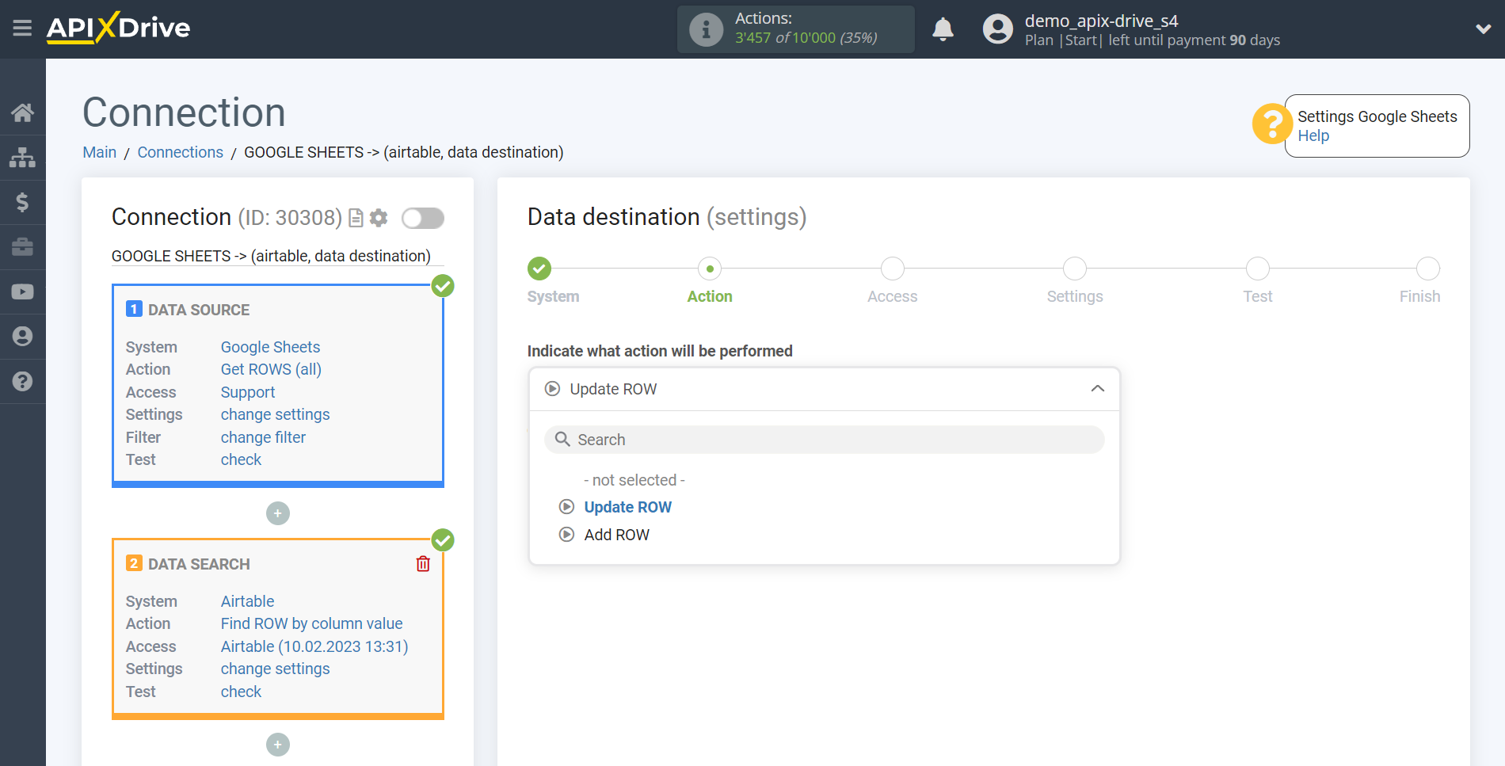The image size is (1505, 766).
Task: Click Google Sheets system link
Action: click(270, 347)
